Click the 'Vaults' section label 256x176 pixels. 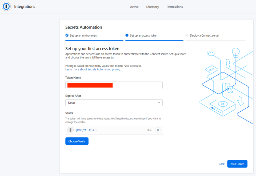(69, 113)
